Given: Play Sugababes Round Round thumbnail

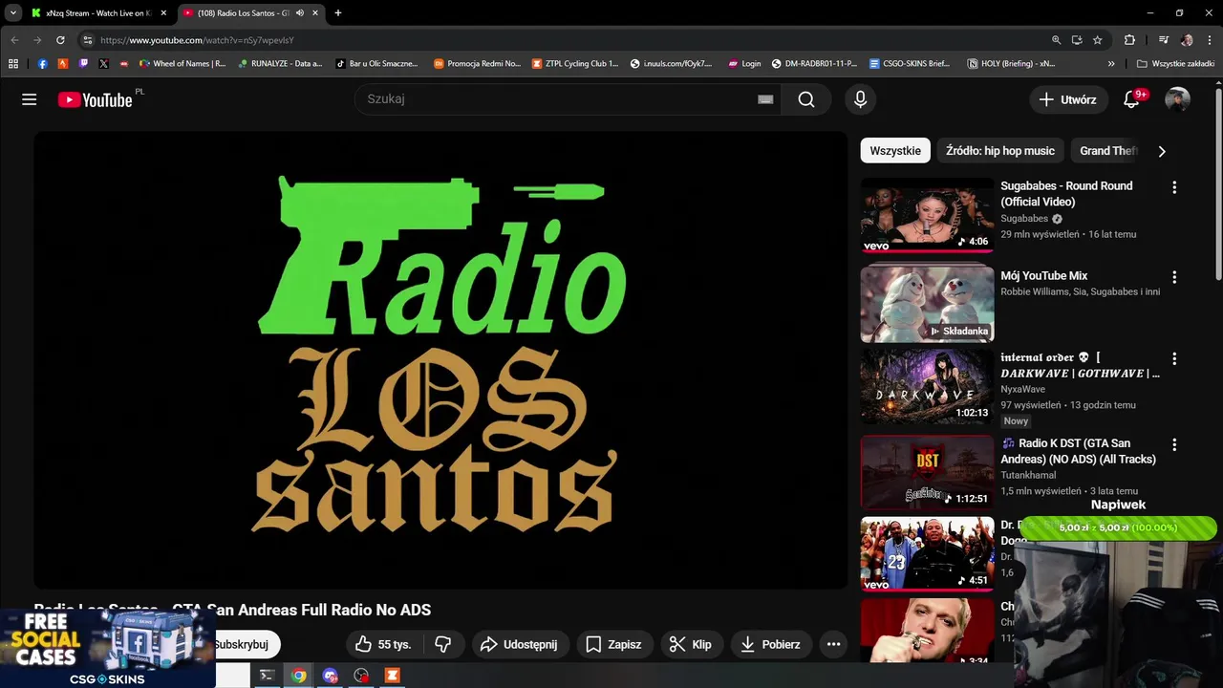Looking at the screenshot, I should (x=927, y=215).
